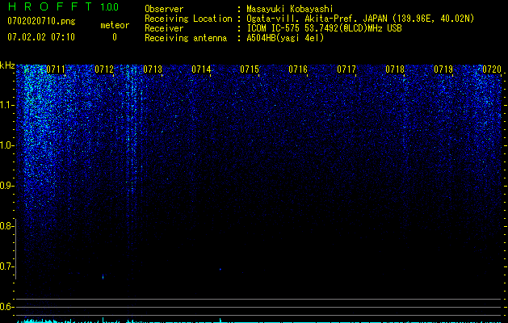The width and height of the screenshot is (508, 323).
Task: Click the 0717 time marker
Action: click(346, 69)
